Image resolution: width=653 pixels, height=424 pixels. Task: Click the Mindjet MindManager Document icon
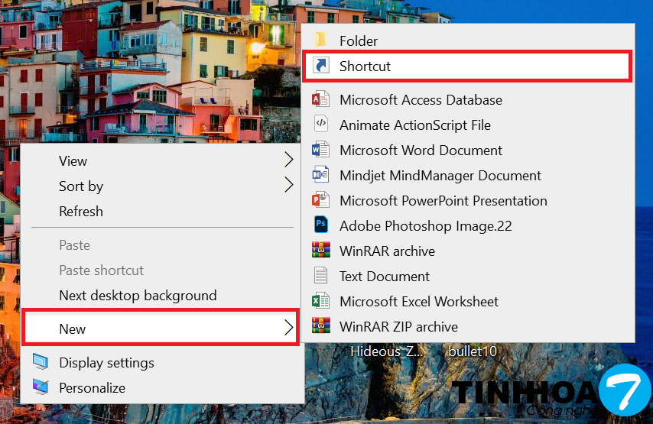[320, 176]
